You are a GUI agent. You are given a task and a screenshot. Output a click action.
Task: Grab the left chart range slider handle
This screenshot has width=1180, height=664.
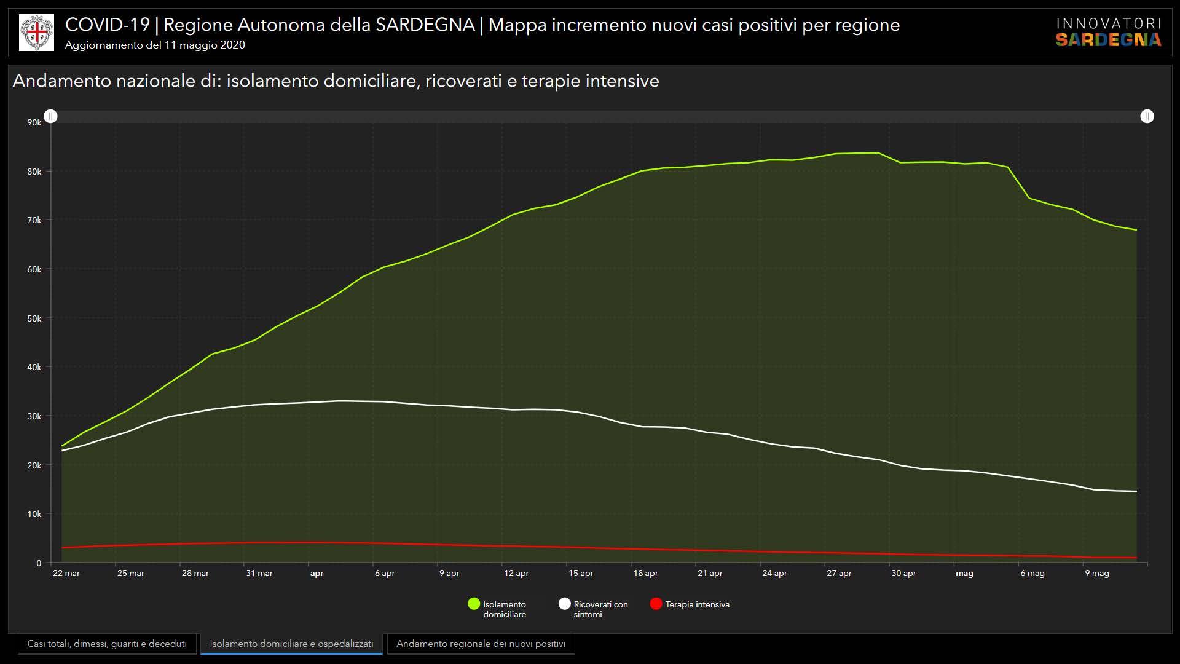(x=51, y=116)
